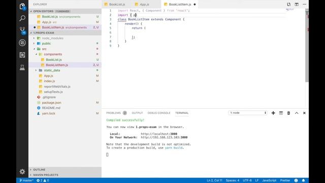Kill terminal with trash icon
The image size is (325, 183).
point(288,113)
